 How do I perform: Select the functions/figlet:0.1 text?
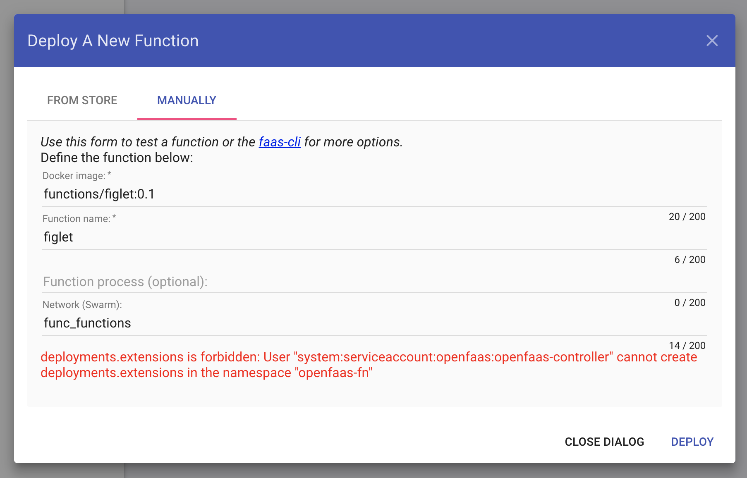tap(100, 194)
